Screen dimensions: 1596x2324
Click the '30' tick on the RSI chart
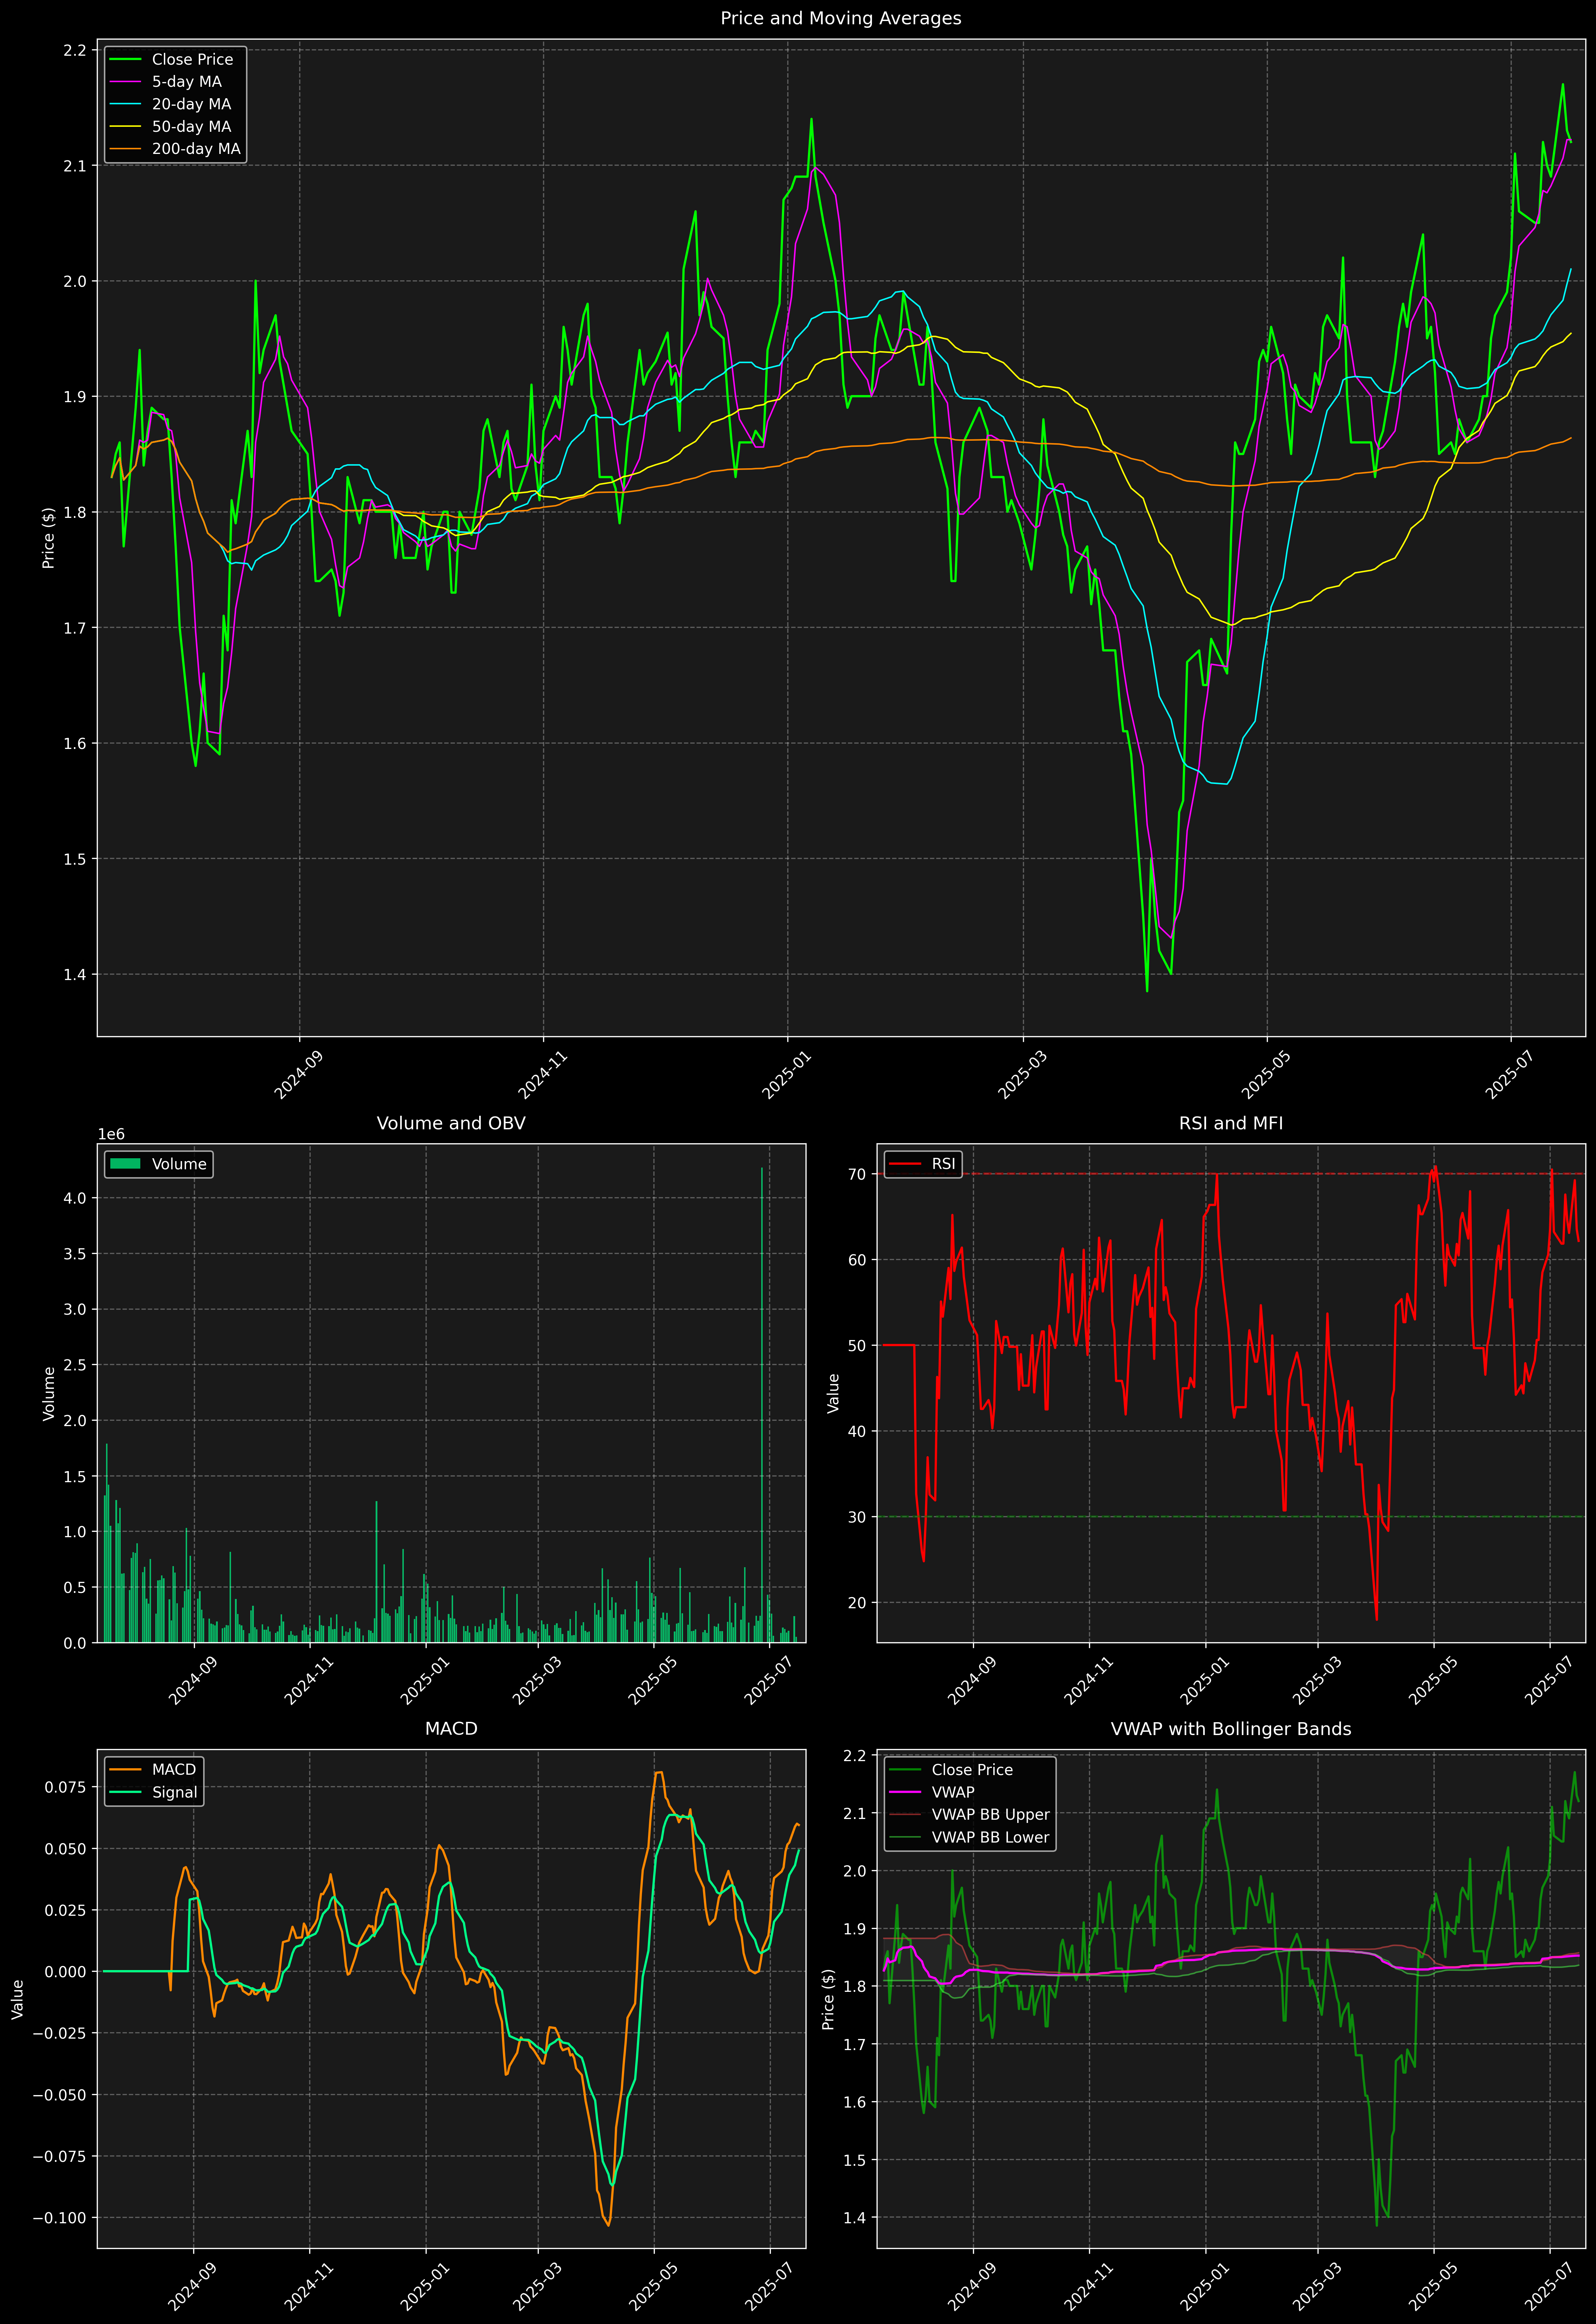(x=857, y=1517)
